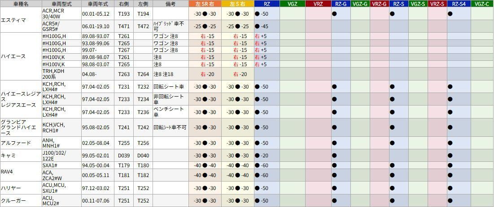494x207 pixels.
Task: Click the ACR,MCR 30/40W type cell
Action: [x=61, y=13]
